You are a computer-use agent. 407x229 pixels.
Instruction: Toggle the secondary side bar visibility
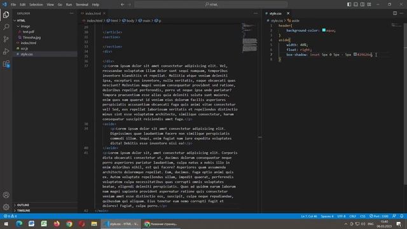(x=362, y=4)
